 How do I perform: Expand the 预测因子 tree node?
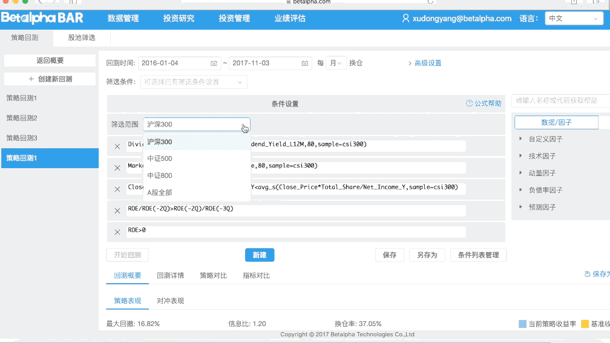pos(520,207)
